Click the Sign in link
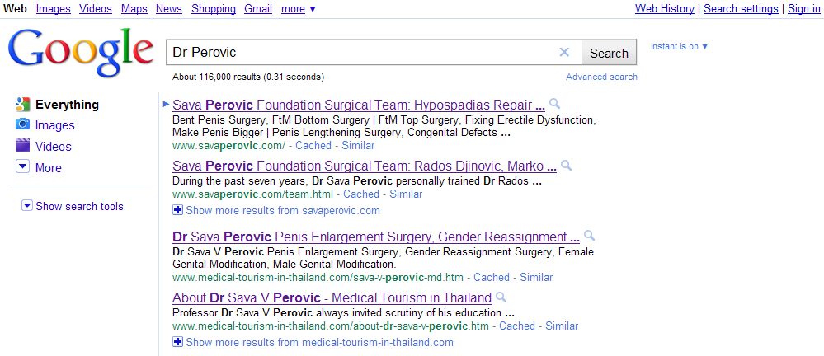This screenshot has width=824, height=356. (x=803, y=9)
